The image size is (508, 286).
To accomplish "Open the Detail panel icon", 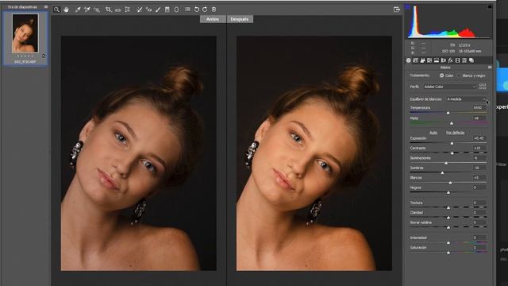I will coord(422,60).
